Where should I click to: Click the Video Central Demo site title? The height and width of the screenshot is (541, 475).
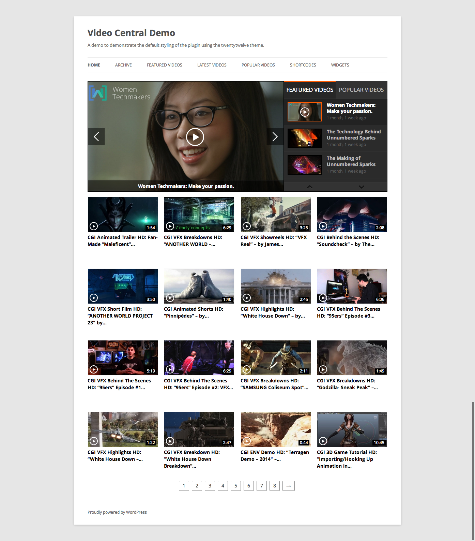click(x=131, y=33)
